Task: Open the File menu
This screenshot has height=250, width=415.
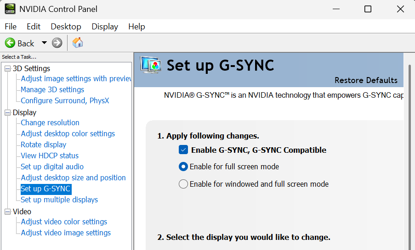Action: [x=11, y=27]
